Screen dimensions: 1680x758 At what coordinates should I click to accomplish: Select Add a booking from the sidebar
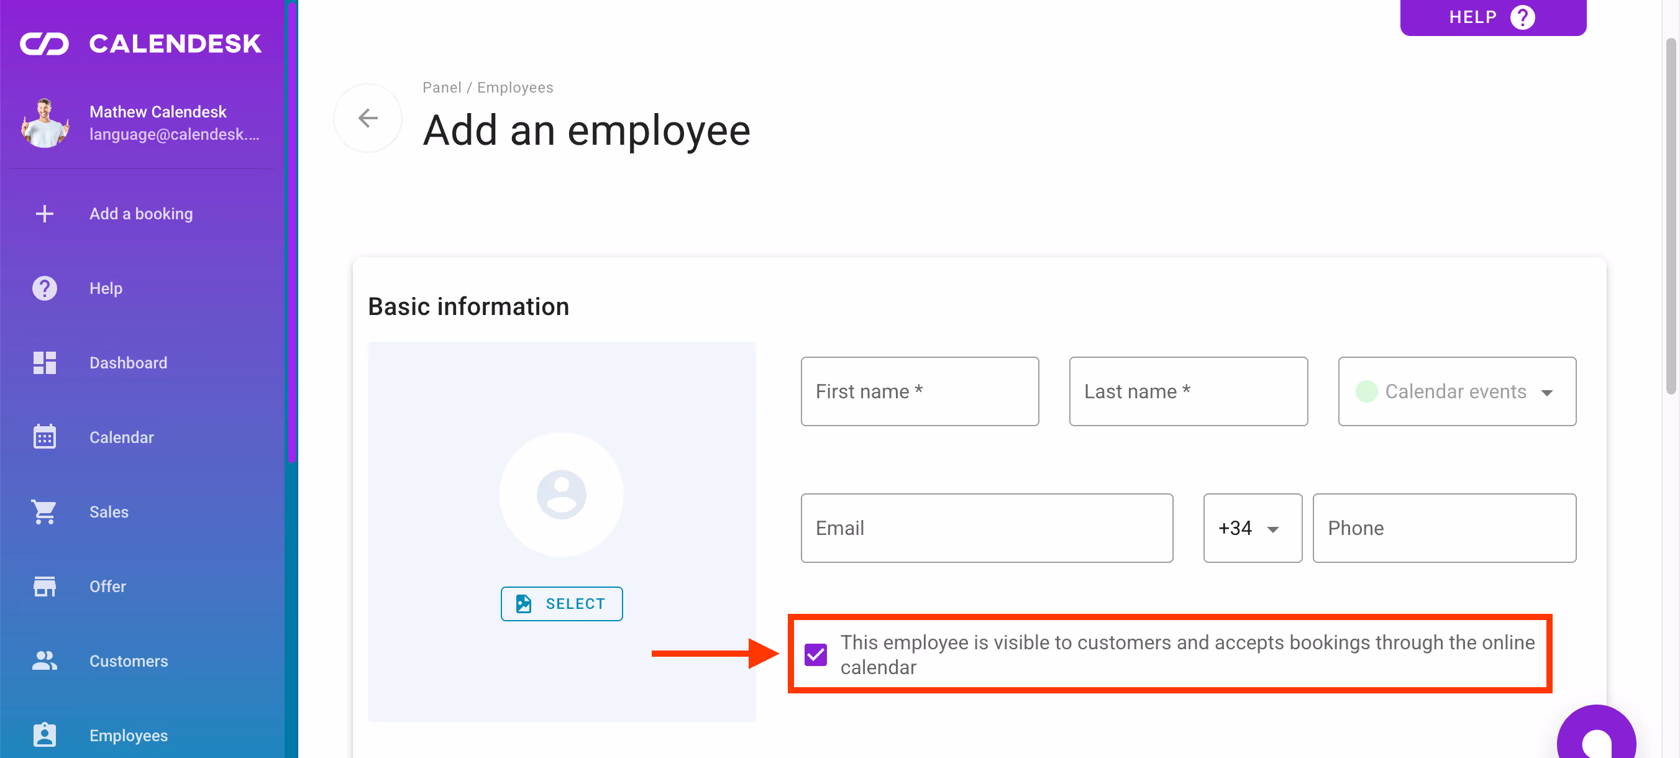click(x=141, y=213)
